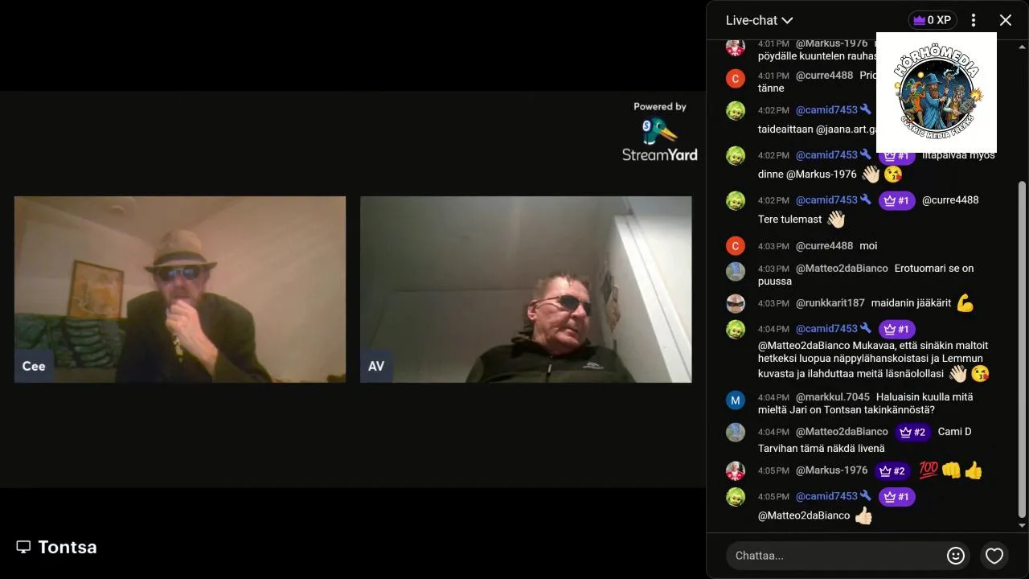This screenshot has height=579, width=1029.
Task: Click the chat scroll down arrow
Action: pyautogui.click(x=1023, y=526)
